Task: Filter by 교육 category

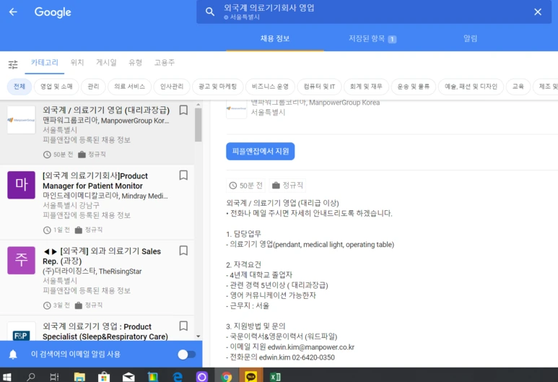Action: click(518, 87)
